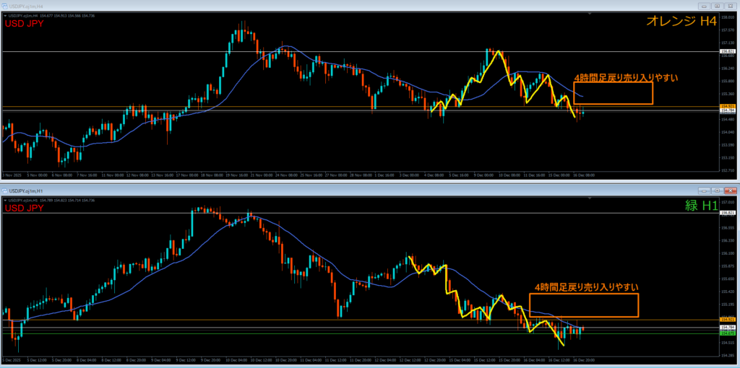This screenshot has height=368, width=740.
Task: Click 158.010 on the H4 price scale
Action: [727, 17]
